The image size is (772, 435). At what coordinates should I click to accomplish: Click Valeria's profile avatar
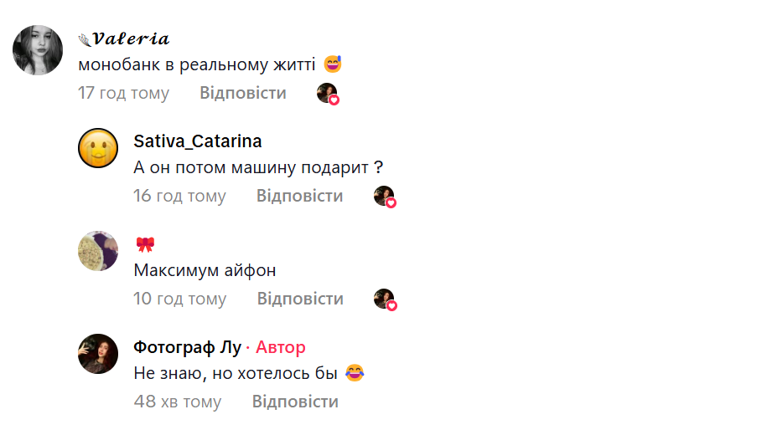[39, 50]
